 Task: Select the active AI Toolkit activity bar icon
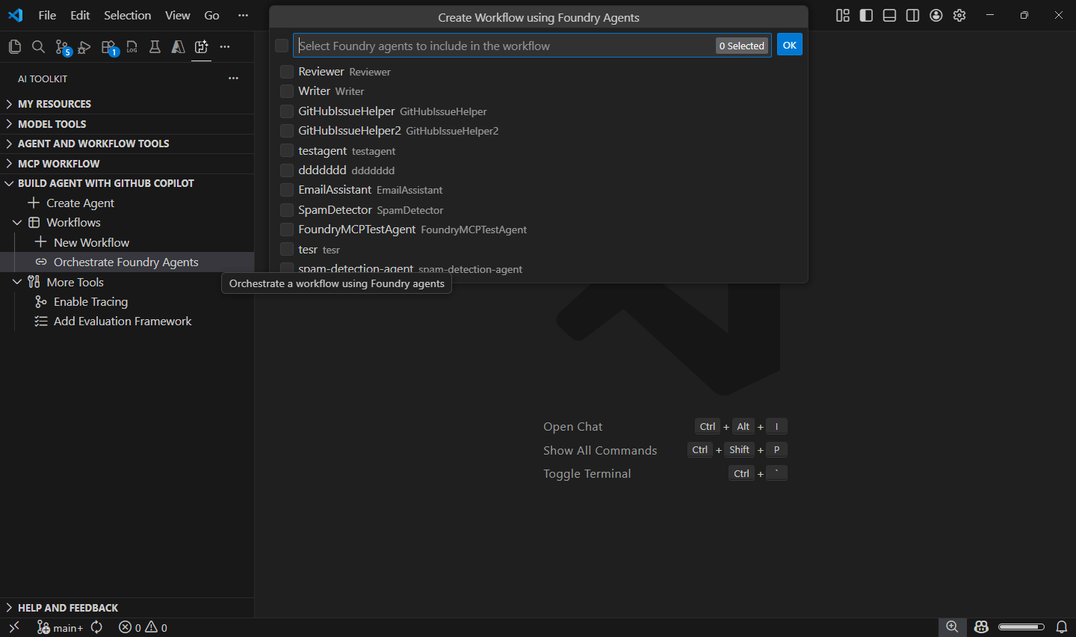(x=201, y=46)
